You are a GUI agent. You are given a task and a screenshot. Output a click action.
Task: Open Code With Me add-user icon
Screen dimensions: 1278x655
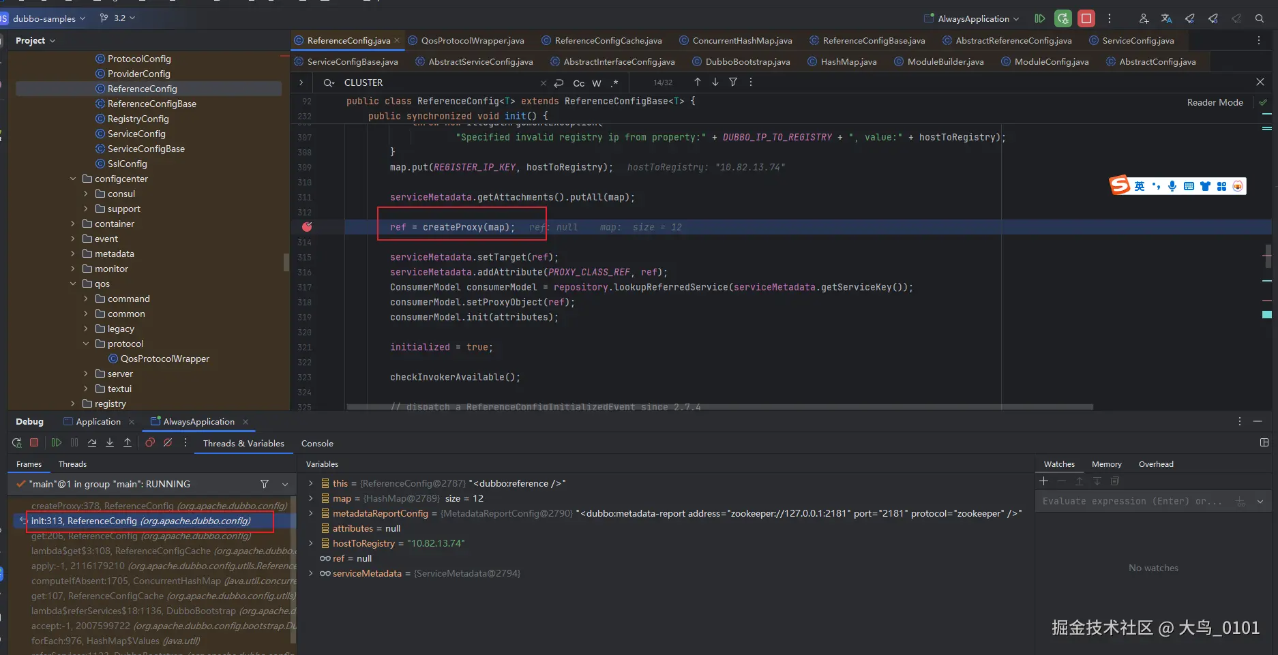point(1144,18)
